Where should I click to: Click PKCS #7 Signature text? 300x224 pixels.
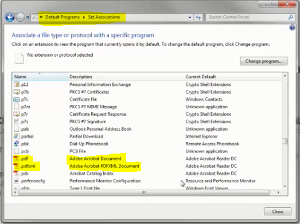pos(88,121)
